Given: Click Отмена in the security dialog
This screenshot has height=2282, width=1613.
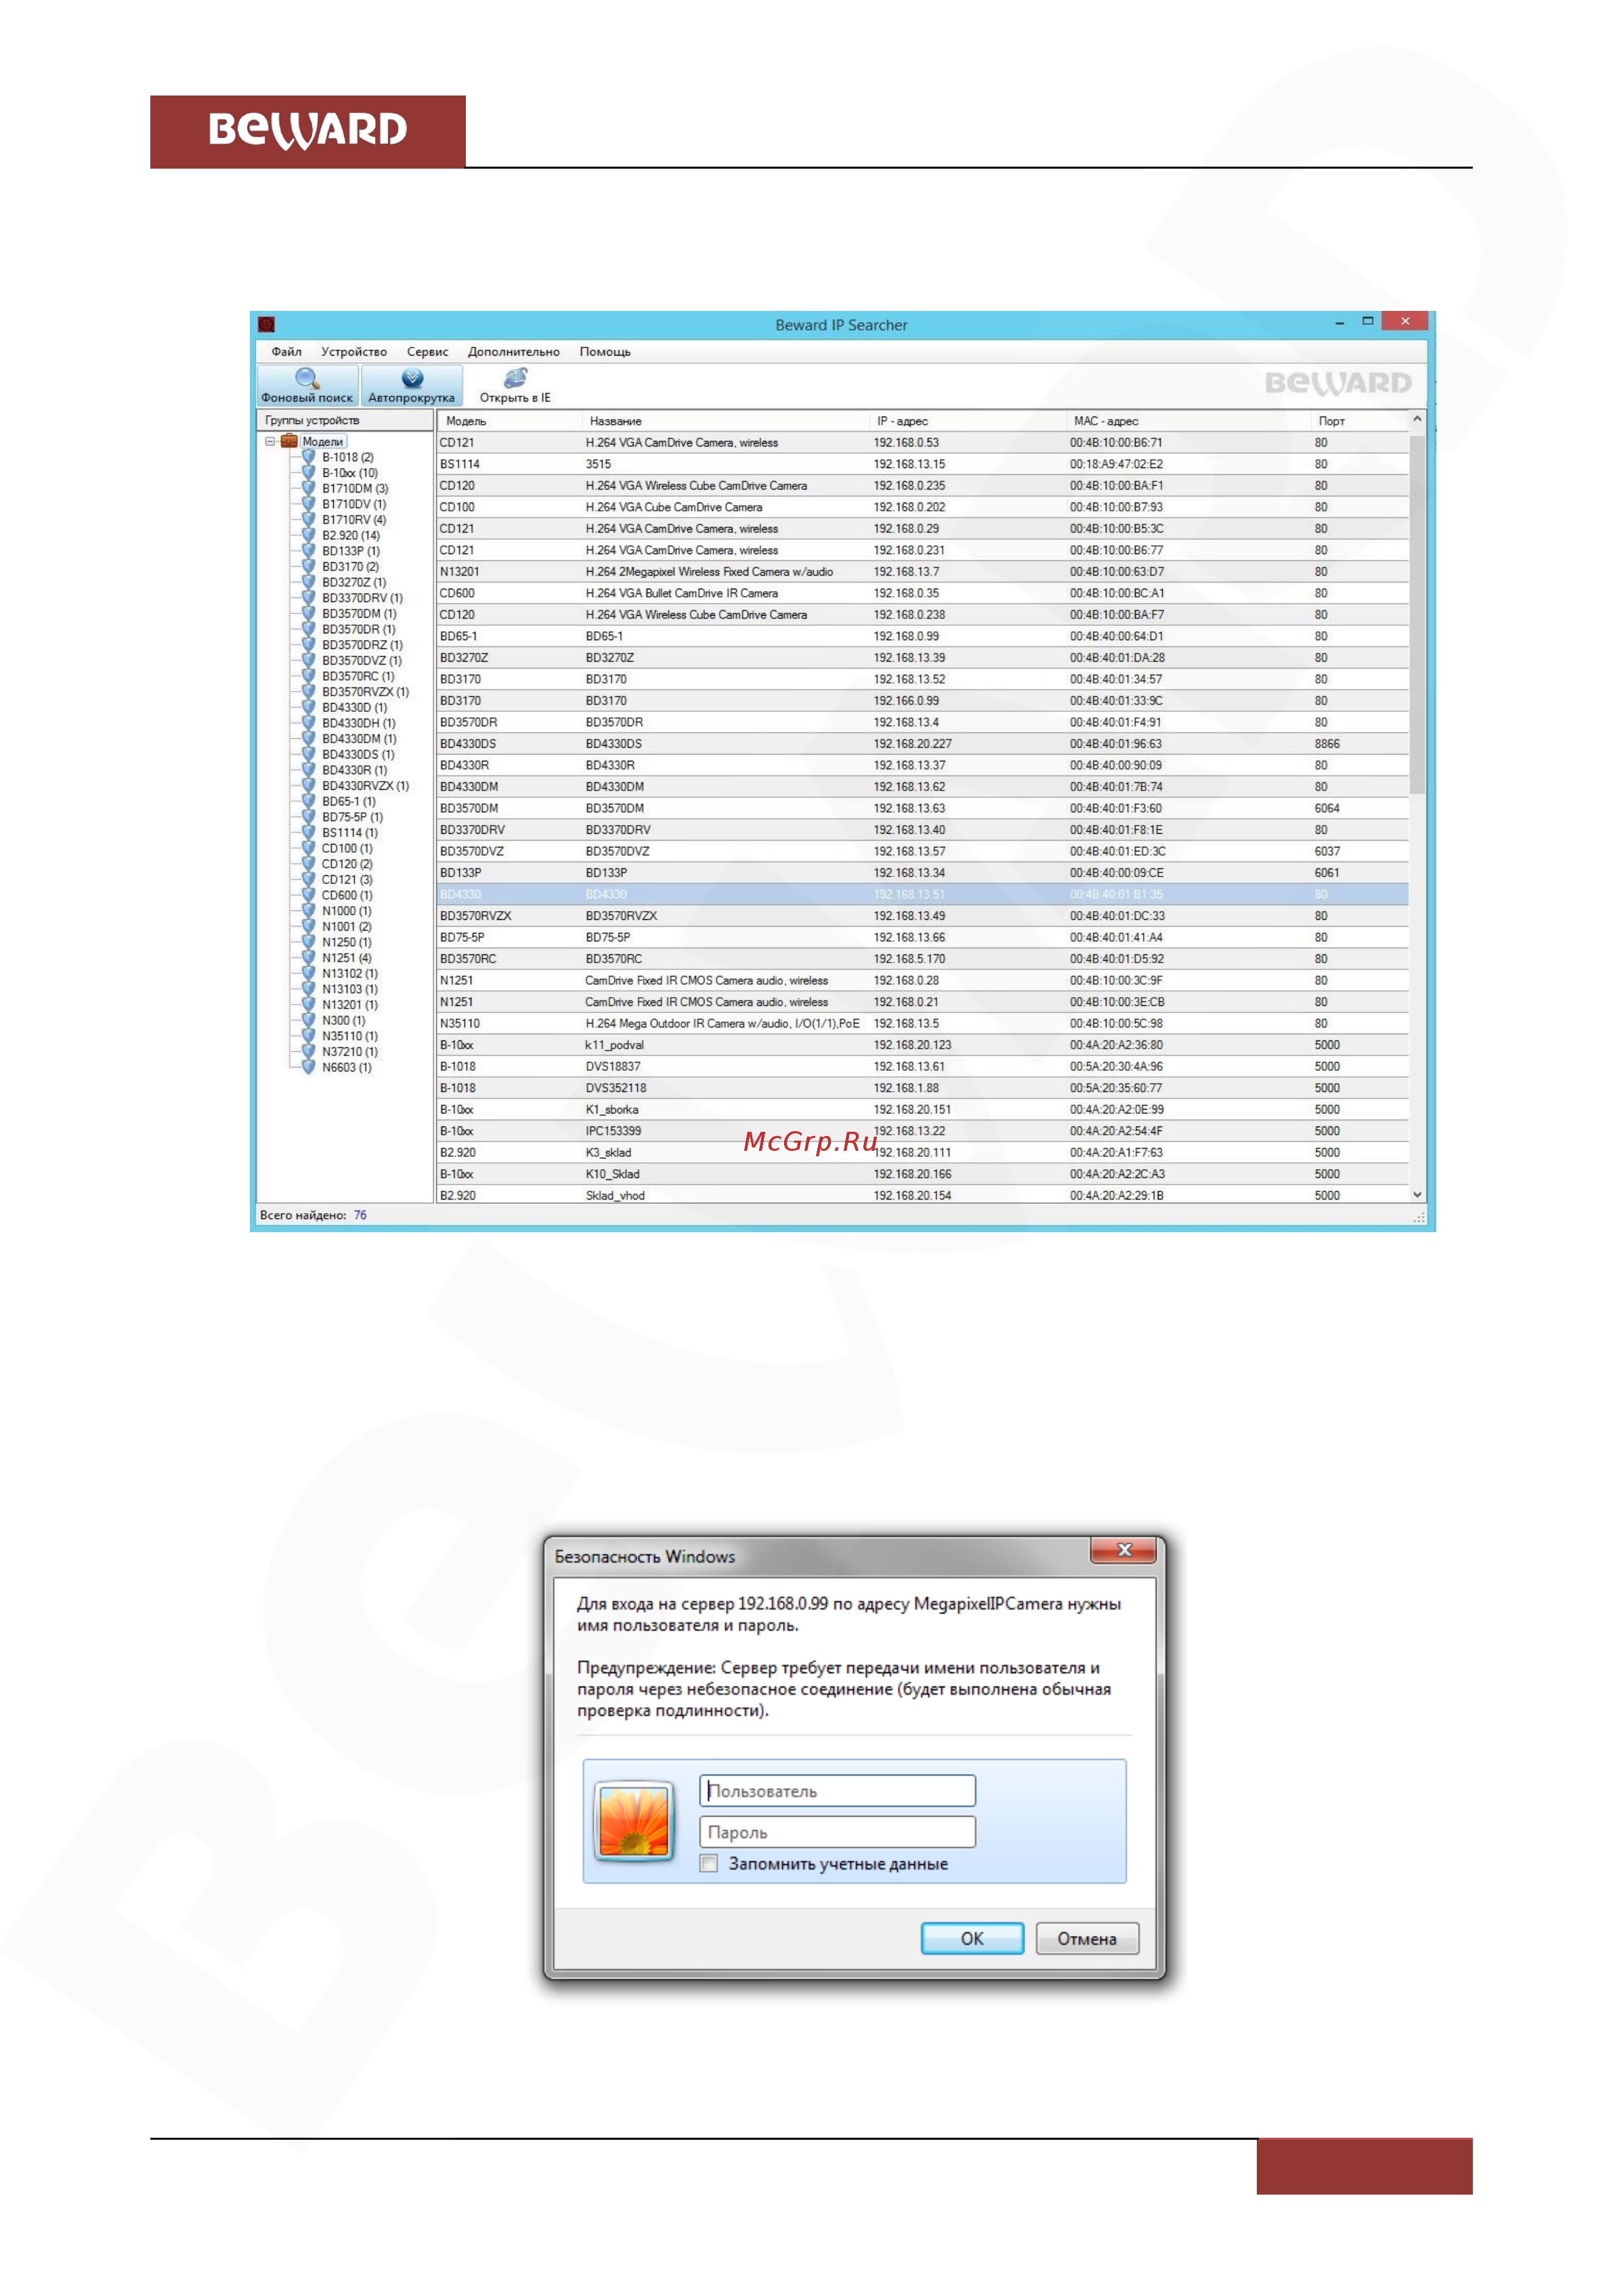Looking at the screenshot, I should pyautogui.click(x=1086, y=1938).
